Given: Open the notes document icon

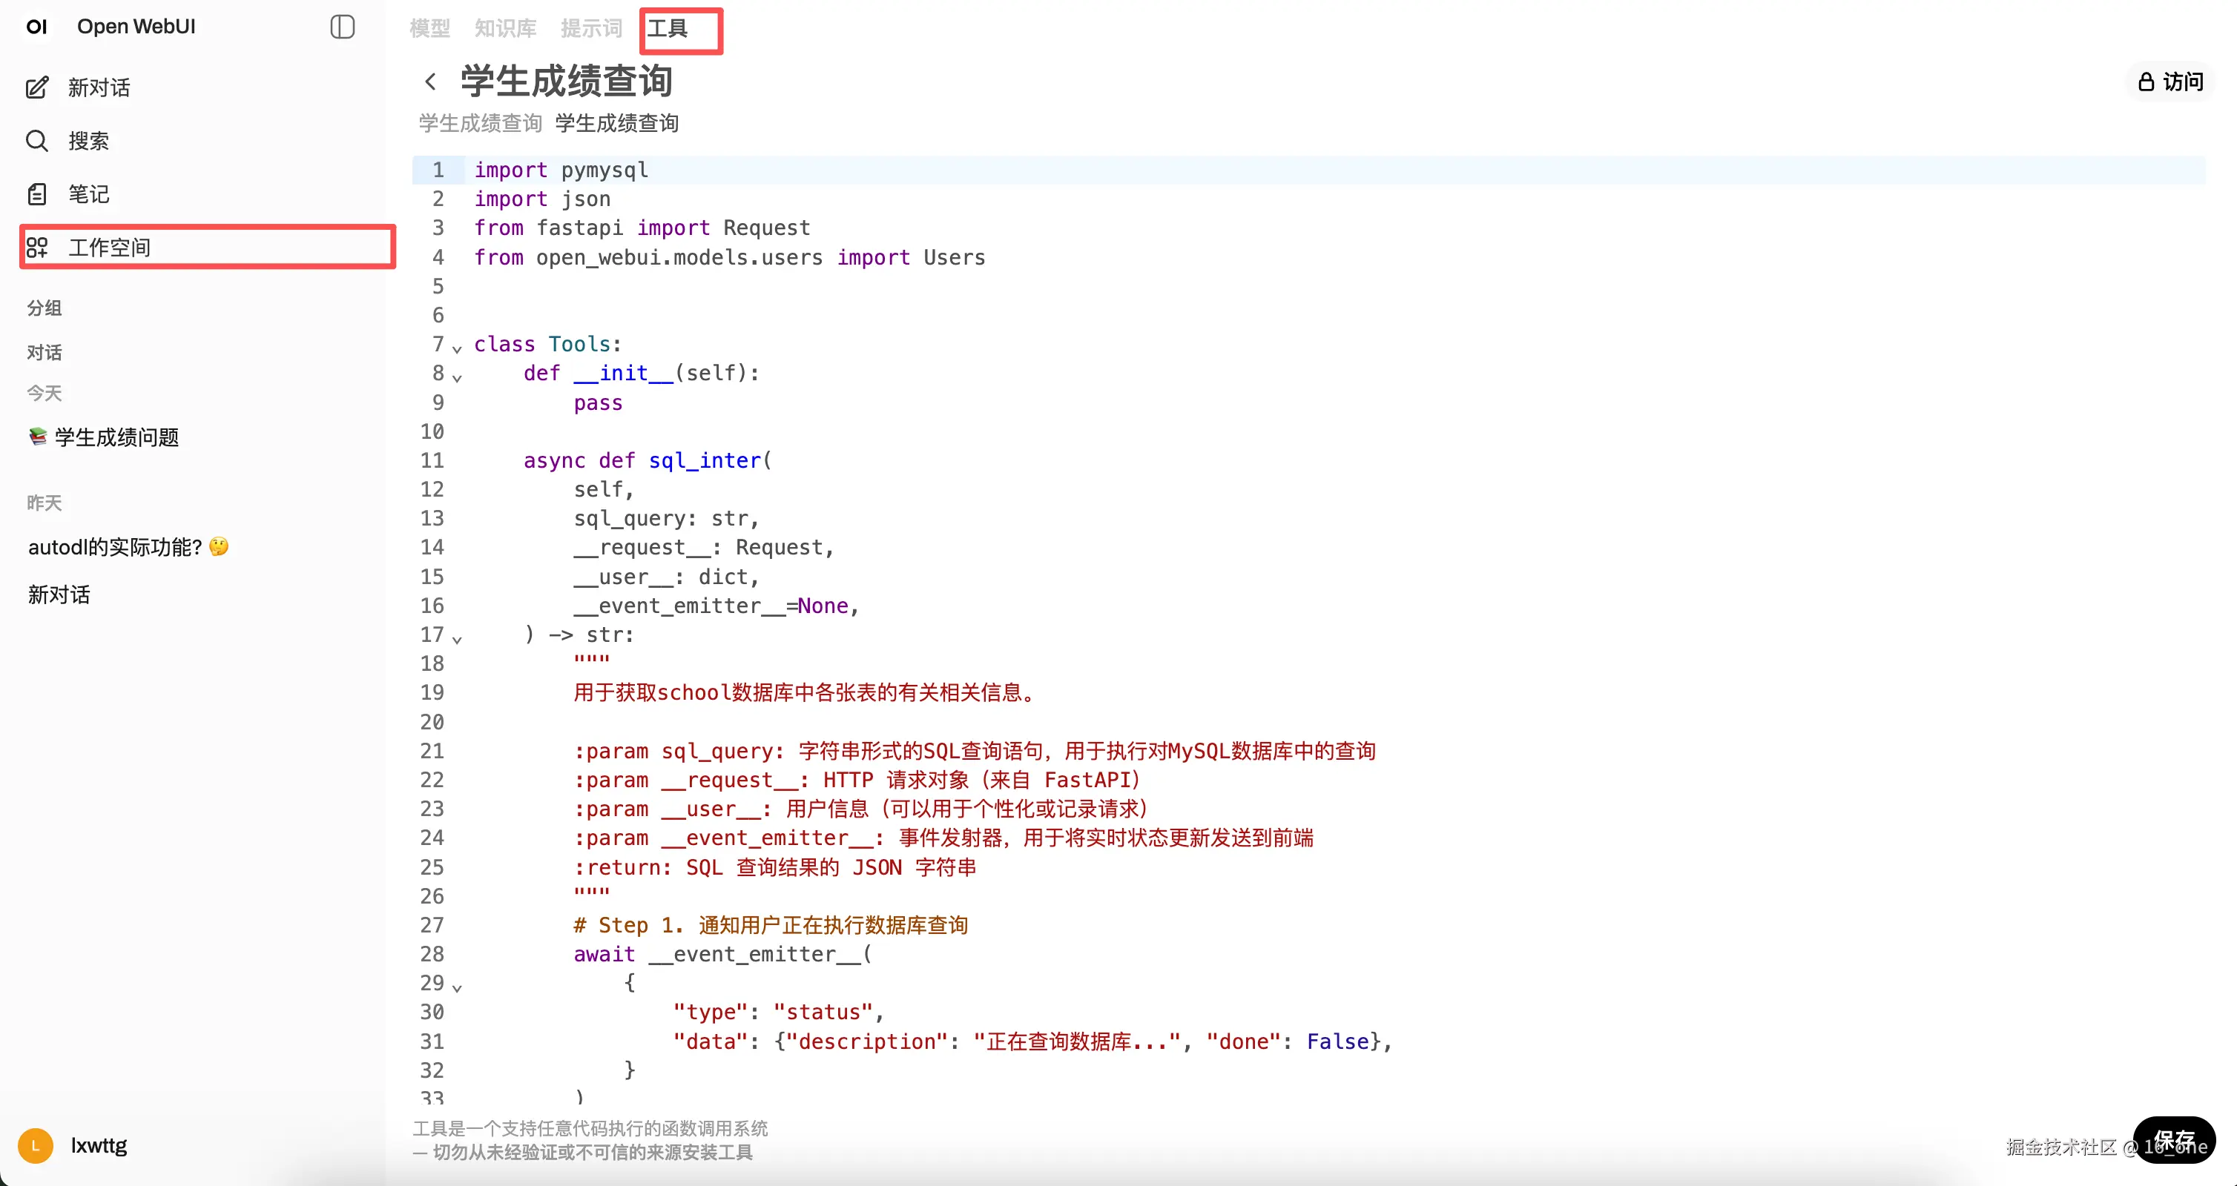Looking at the screenshot, I should (37, 194).
